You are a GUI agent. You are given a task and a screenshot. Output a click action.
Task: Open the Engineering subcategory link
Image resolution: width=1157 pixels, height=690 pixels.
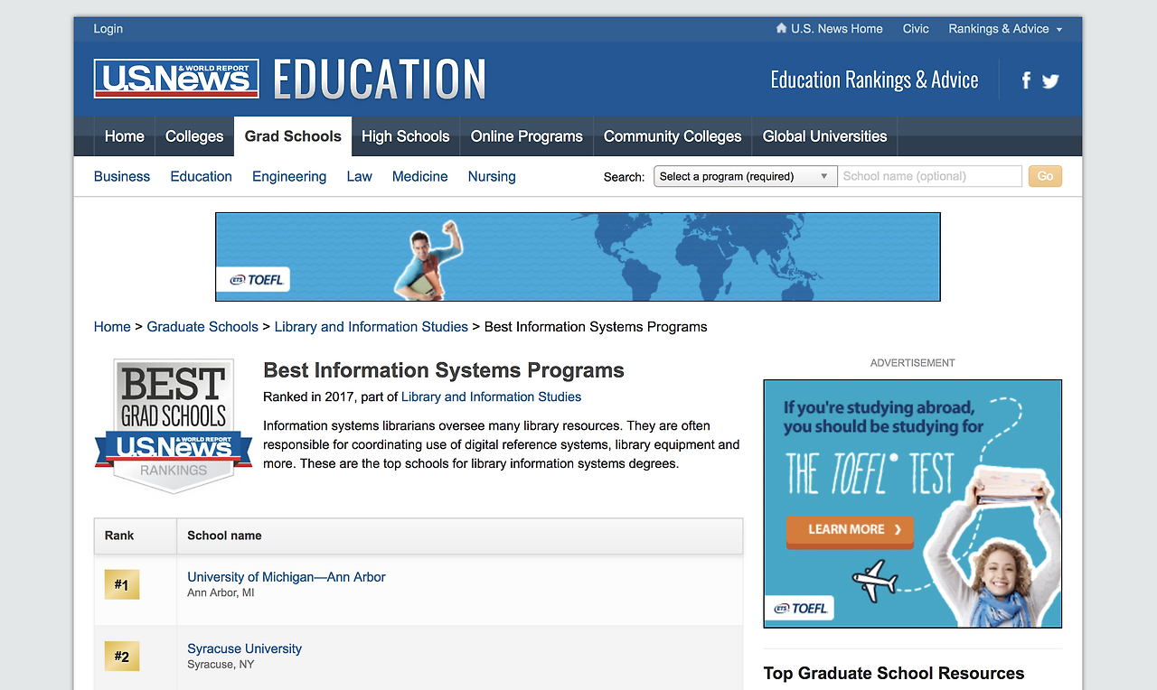pyautogui.click(x=289, y=176)
